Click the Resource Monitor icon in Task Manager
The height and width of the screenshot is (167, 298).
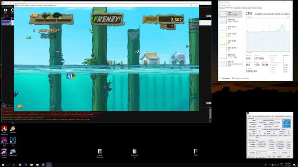[x=233, y=78]
